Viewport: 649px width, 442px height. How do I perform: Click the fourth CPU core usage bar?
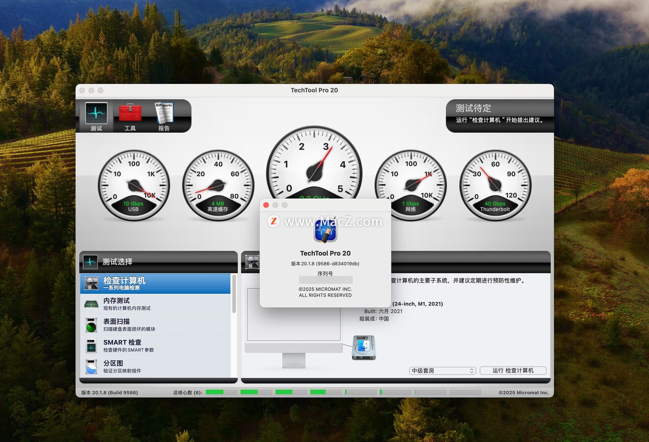[x=326, y=392]
